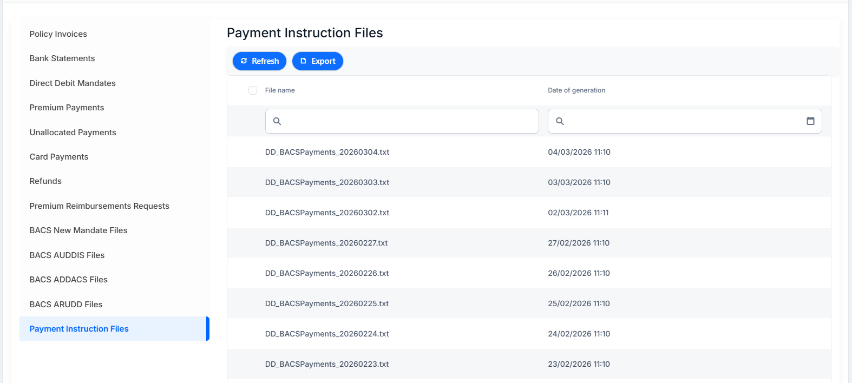
Task: Sort by File name column header
Action: pos(280,90)
